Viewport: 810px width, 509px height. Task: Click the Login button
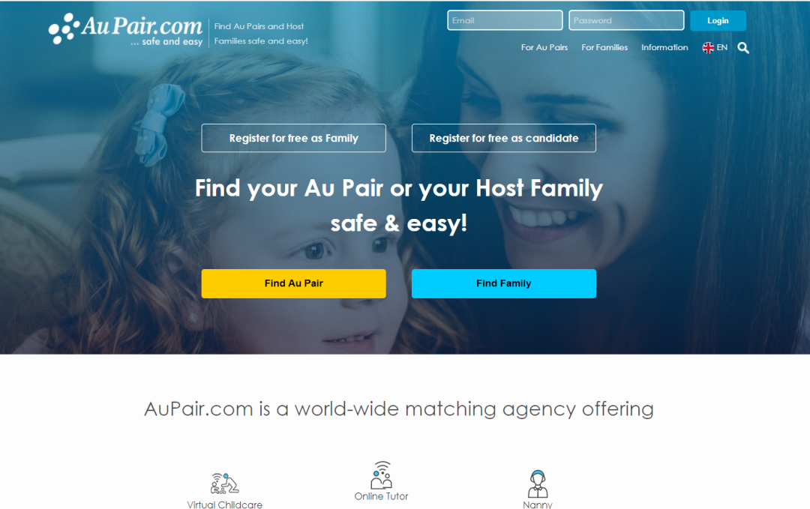(718, 21)
